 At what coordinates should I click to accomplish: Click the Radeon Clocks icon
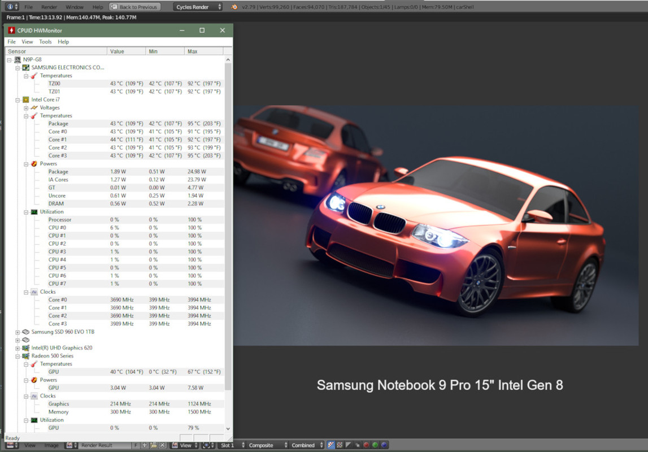[x=34, y=396]
